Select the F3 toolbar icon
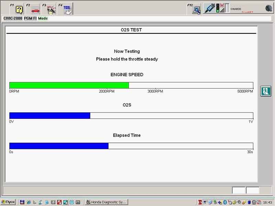The image size is (275, 206). click(x=51, y=9)
